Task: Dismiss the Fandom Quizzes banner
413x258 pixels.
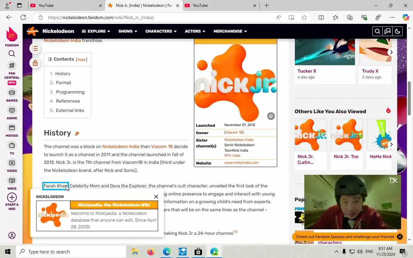Action: click(399, 237)
